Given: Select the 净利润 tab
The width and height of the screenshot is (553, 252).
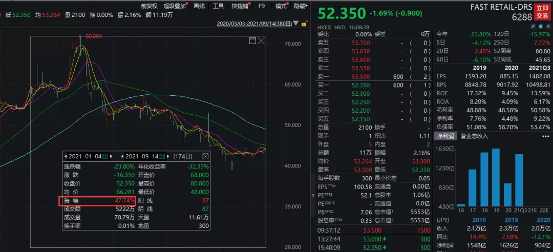Looking at the screenshot, I should coord(445,136).
